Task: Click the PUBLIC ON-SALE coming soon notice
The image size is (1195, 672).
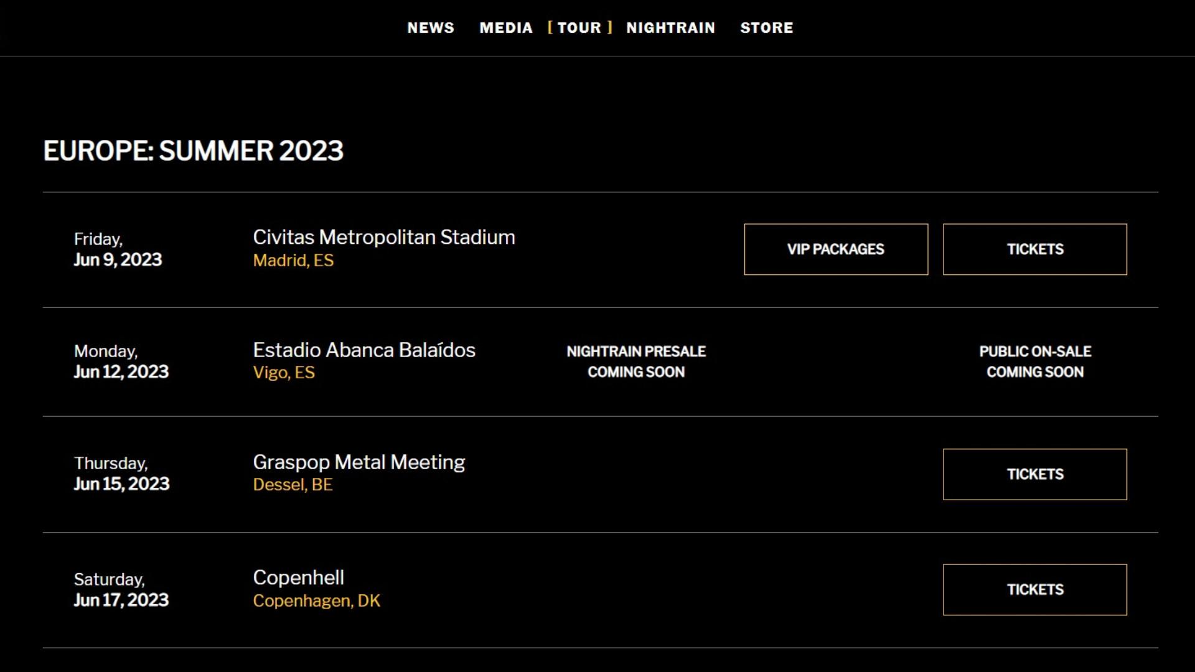Action: [1035, 362]
